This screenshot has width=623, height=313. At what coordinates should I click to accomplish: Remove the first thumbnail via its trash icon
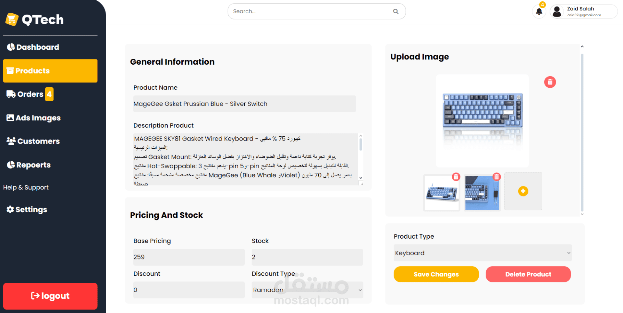[456, 177]
